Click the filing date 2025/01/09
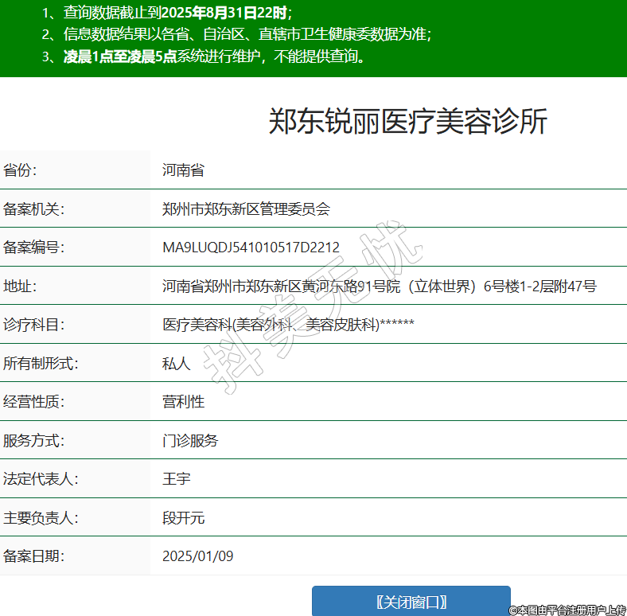 pyautogui.click(x=197, y=556)
